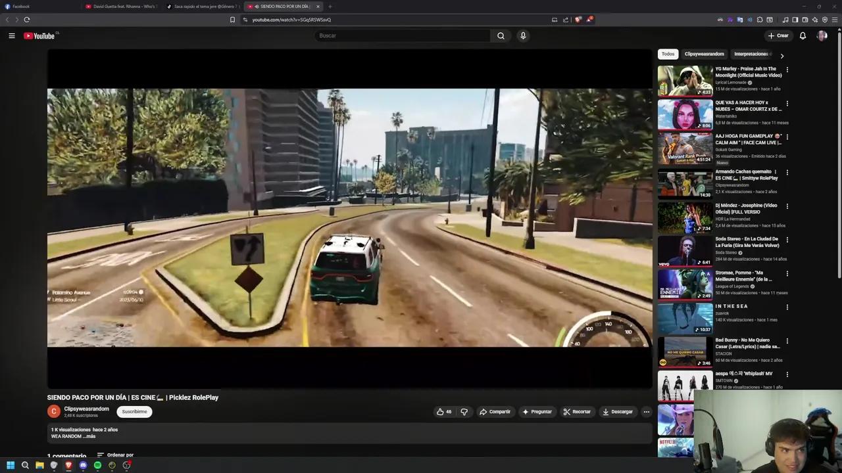Toggle Subscribe on the Clipsyweasrandom channel
This screenshot has width=842, height=473.
pyautogui.click(x=134, y=411)
